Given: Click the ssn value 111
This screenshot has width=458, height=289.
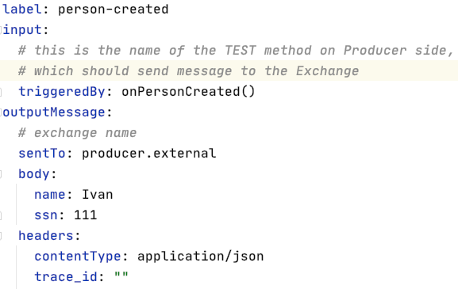Looking at the screenshot, I should pyautogui.click(x=85, y=215).
